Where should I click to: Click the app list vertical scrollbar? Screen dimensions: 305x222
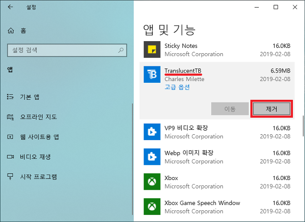pos(303,126)
